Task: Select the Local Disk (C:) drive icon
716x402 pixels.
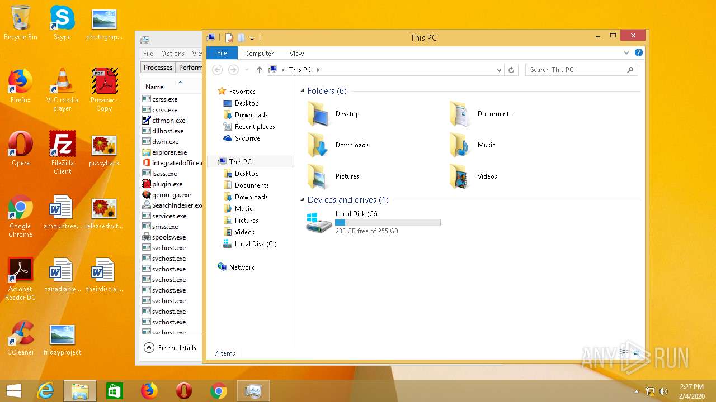Action: (319, 222)
